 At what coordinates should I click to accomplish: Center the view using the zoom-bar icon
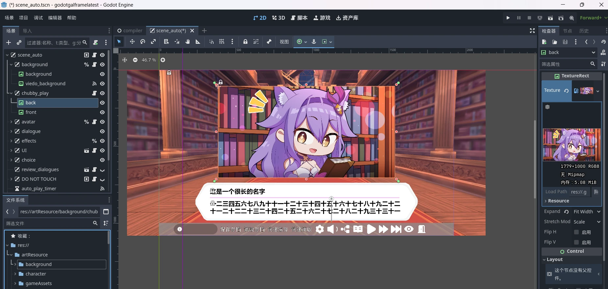[125, 60]
